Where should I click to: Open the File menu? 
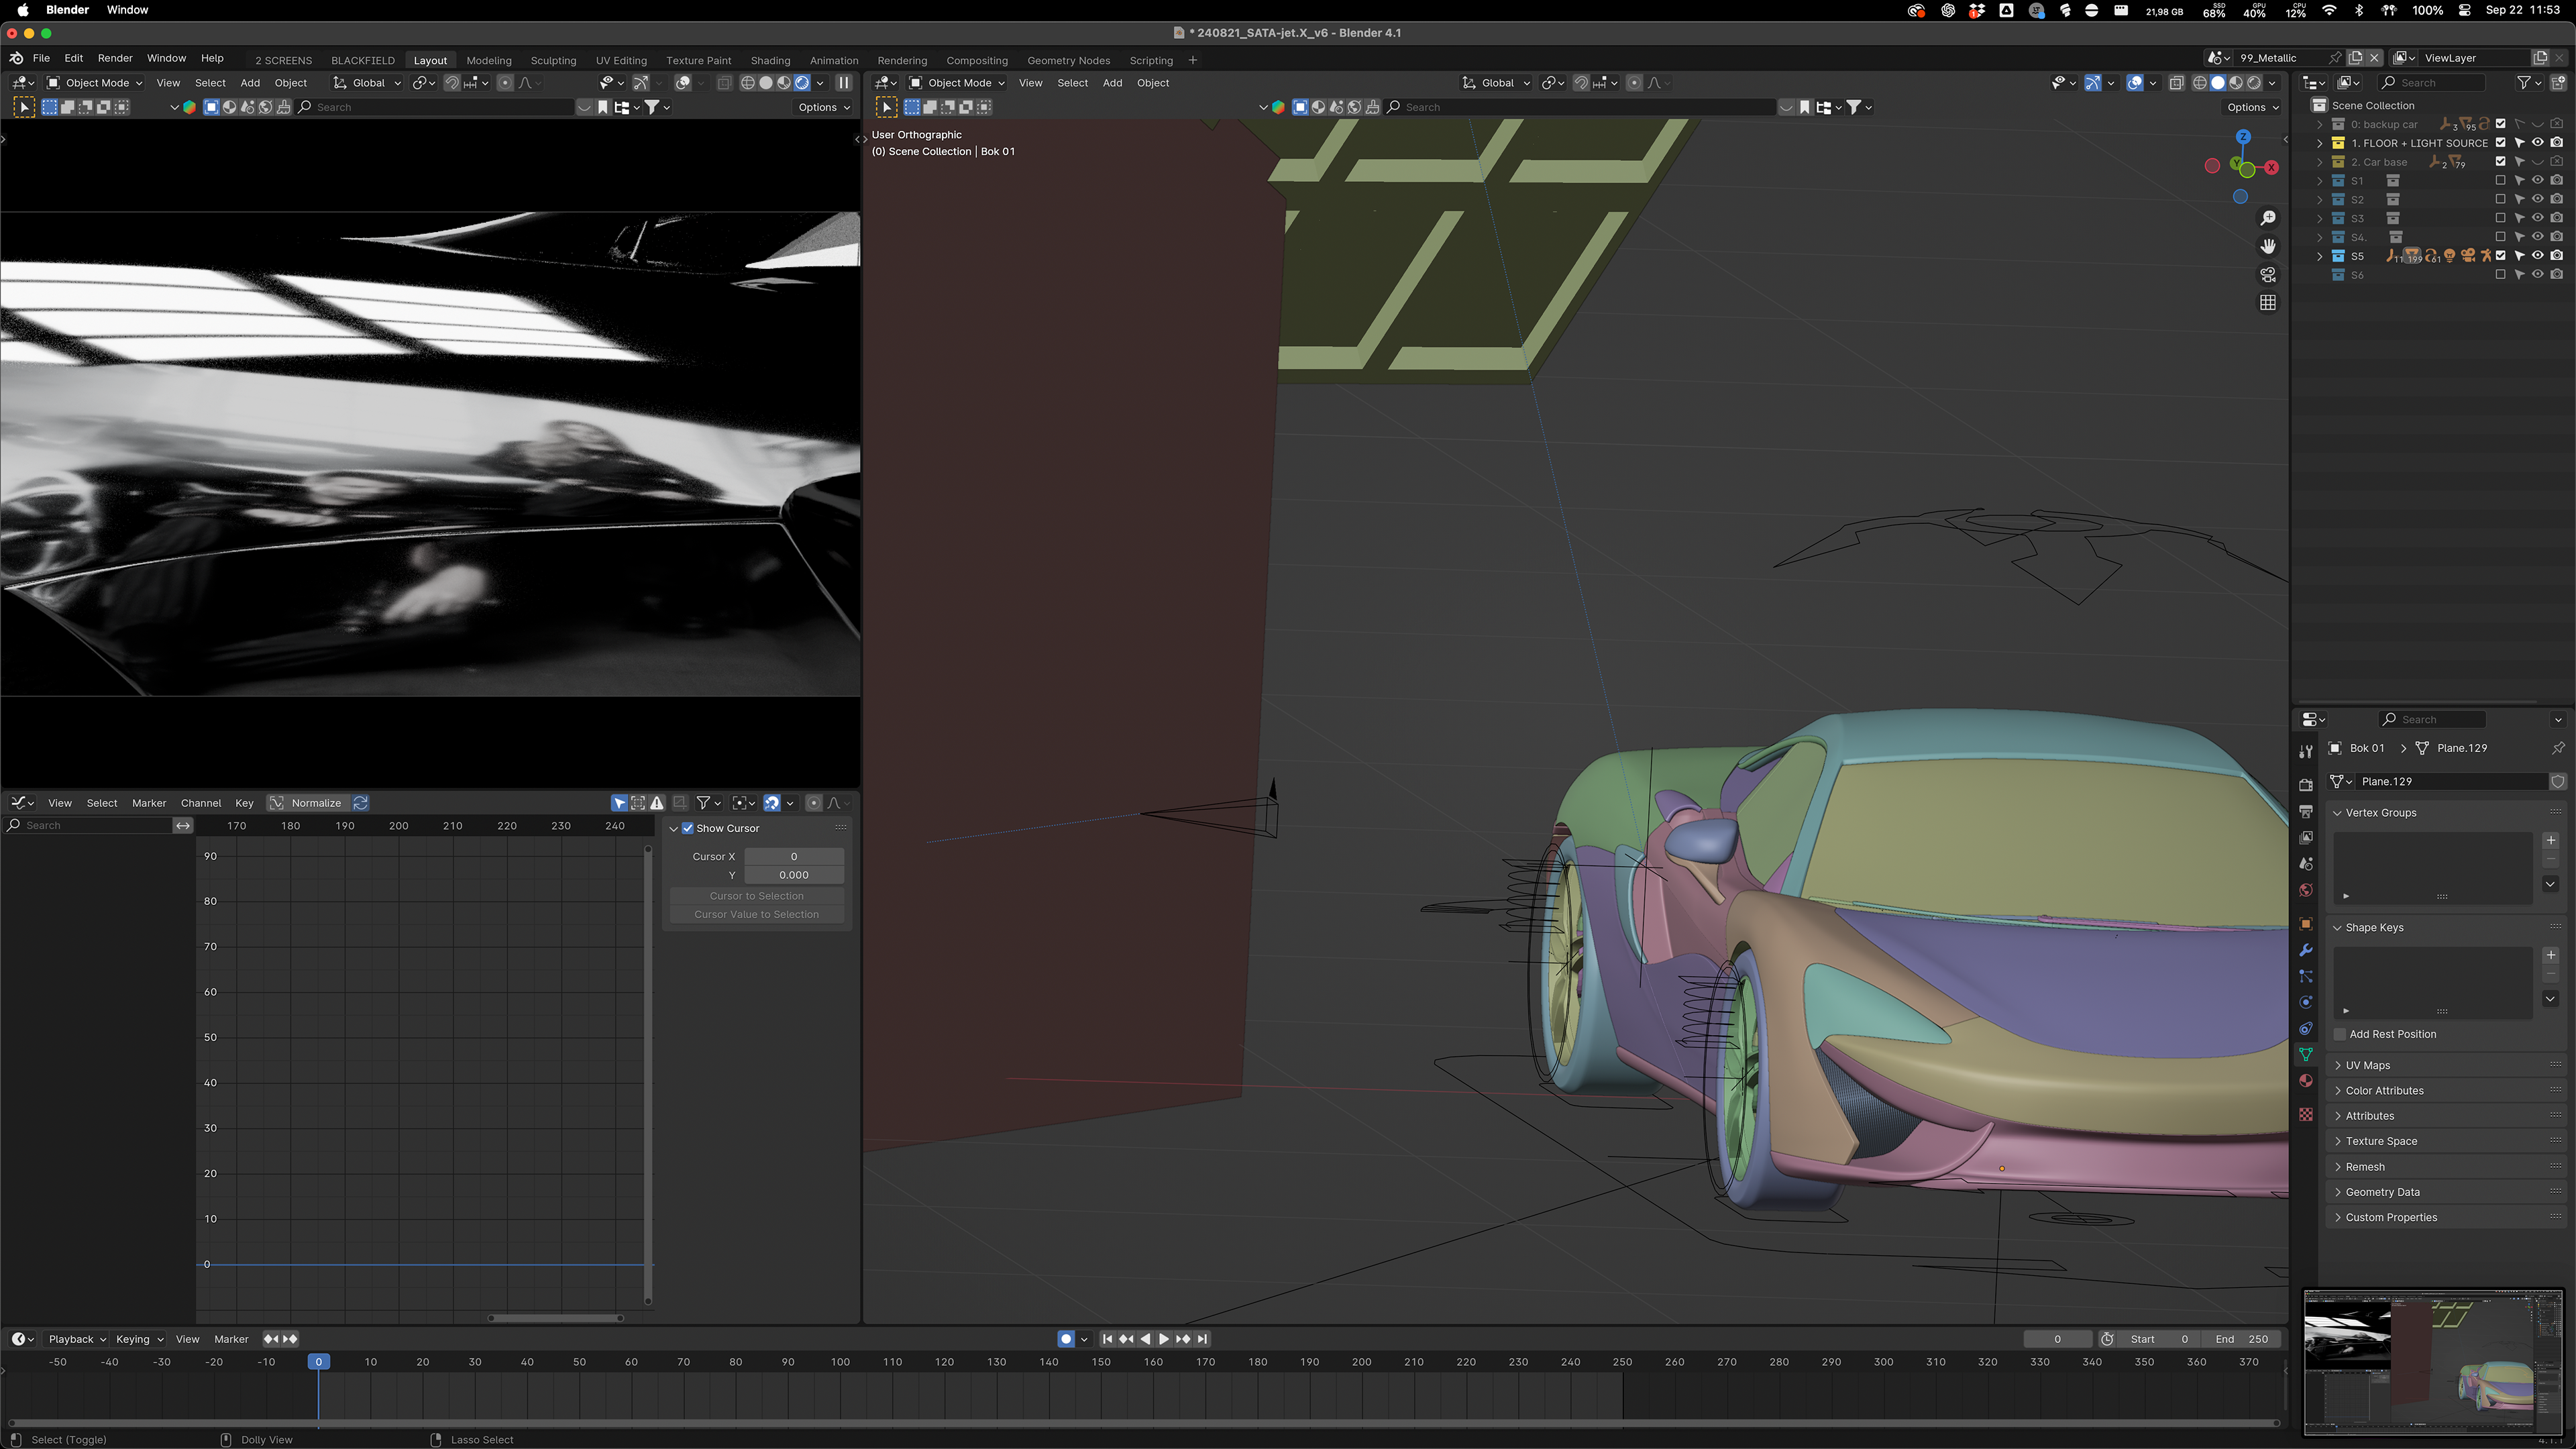coord(41,58)
